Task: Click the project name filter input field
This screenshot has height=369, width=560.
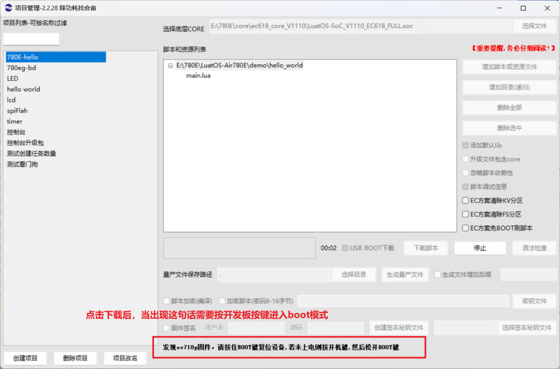Action: point(31,39)
